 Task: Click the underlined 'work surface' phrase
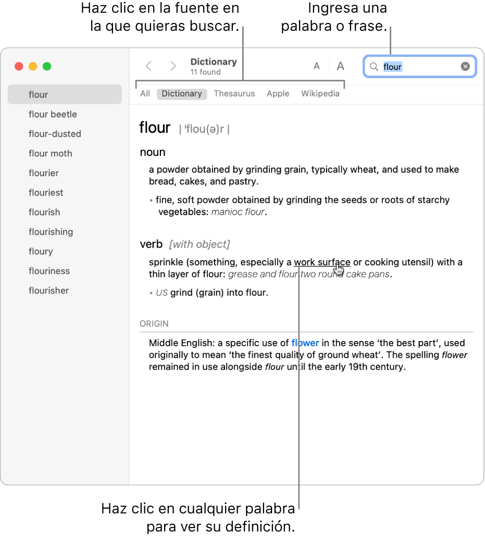[x=322, y=262]
